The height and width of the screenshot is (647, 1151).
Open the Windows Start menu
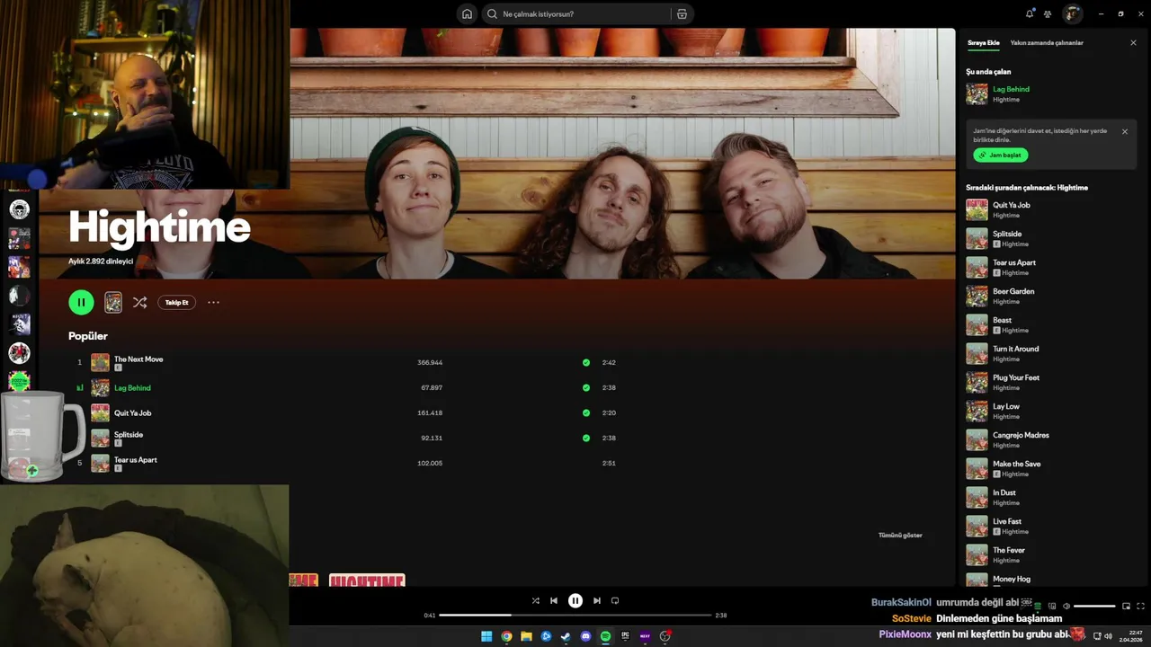[486, 636]
